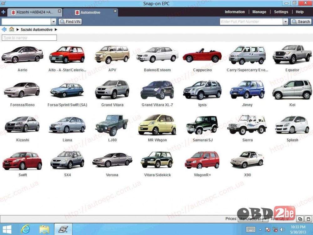Choose the Forsa/Sprint/Swift (SA) car image

67,90
